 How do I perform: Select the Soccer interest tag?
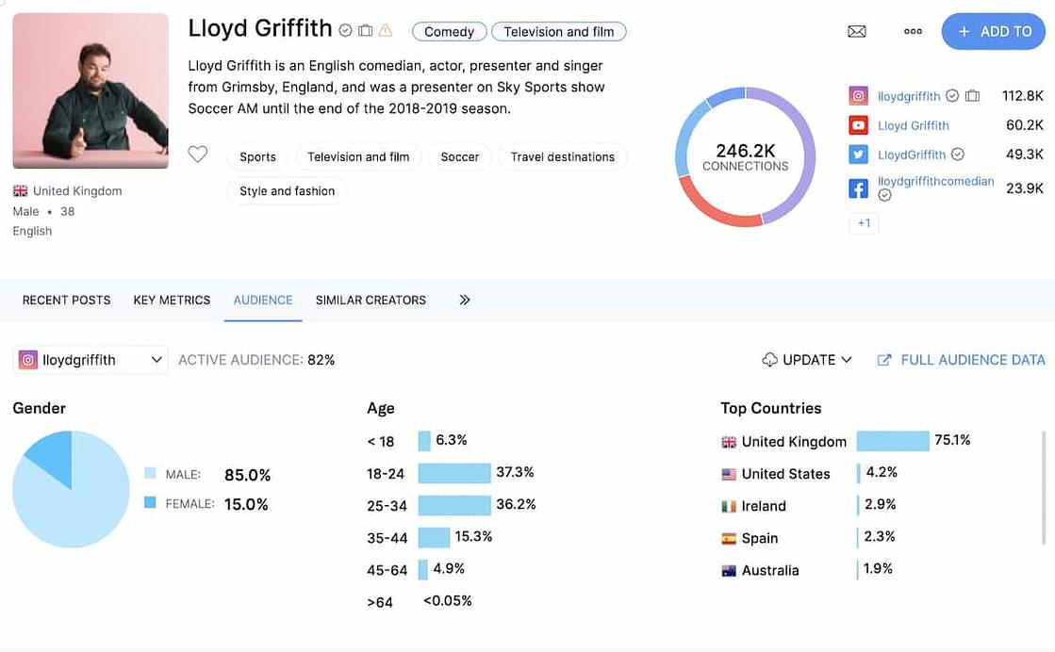(460, 157)
